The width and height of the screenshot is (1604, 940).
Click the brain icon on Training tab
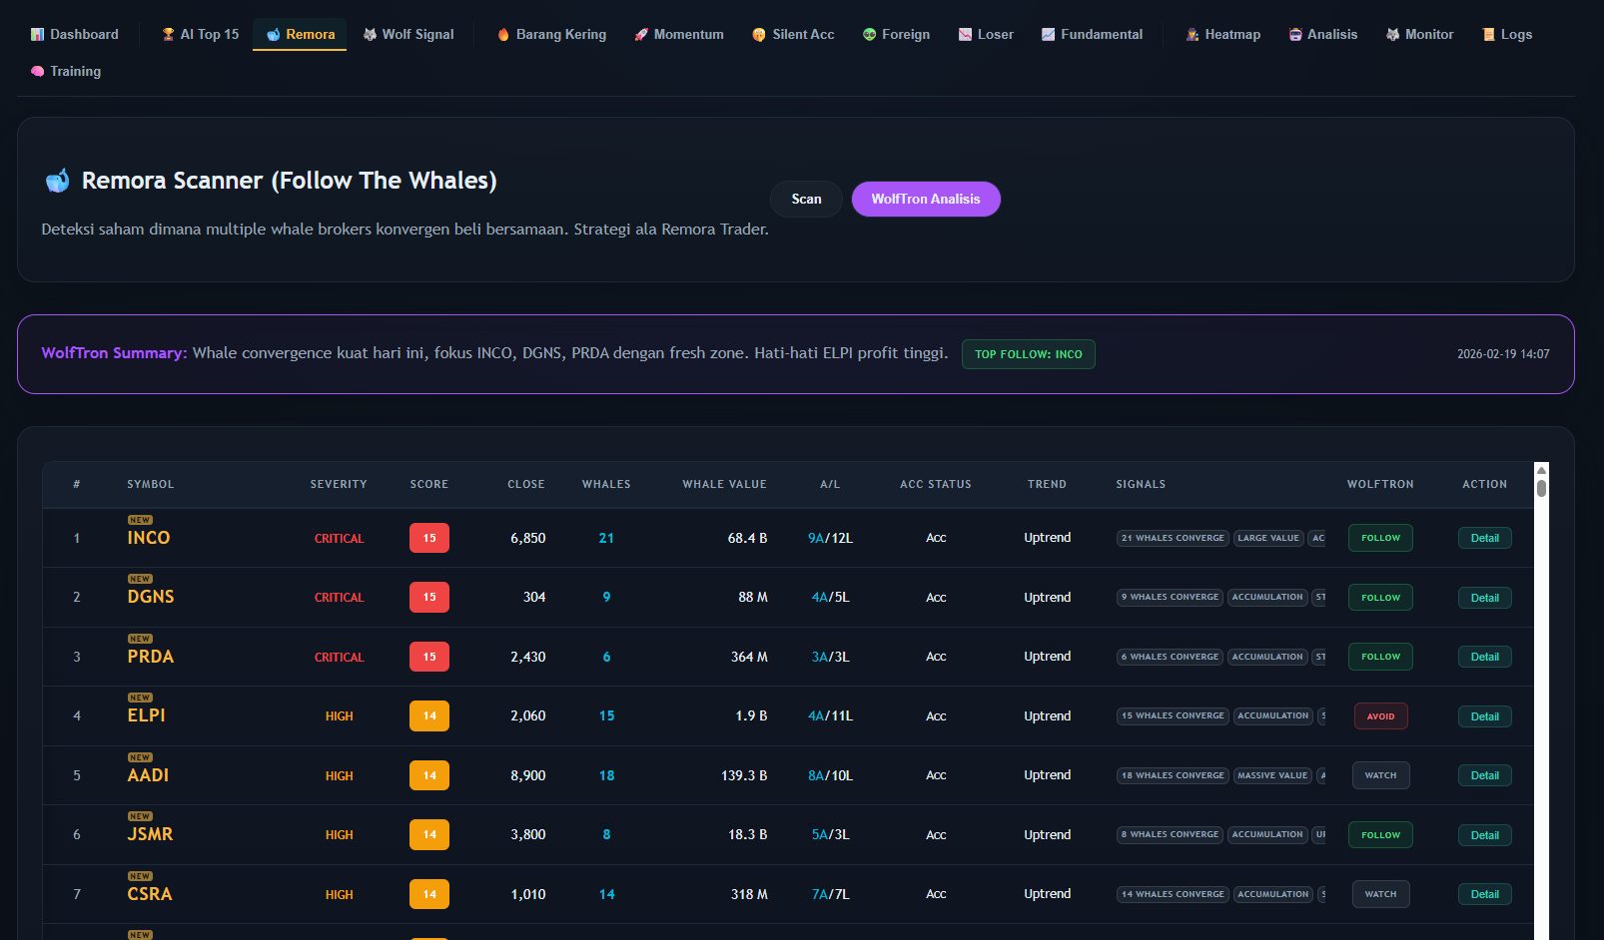click(x=38, y=72)
